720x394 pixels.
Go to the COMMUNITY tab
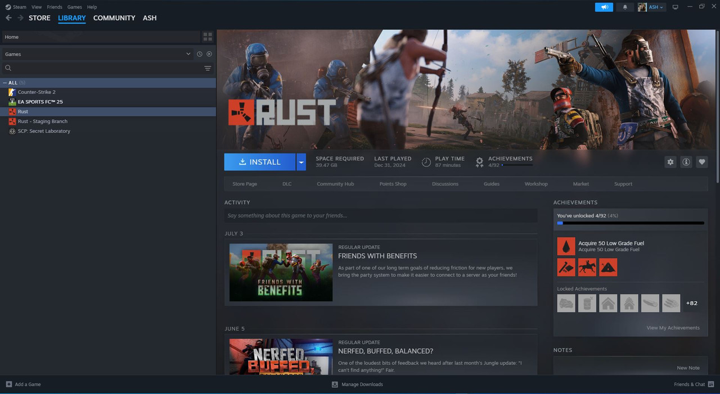(114, 18)
